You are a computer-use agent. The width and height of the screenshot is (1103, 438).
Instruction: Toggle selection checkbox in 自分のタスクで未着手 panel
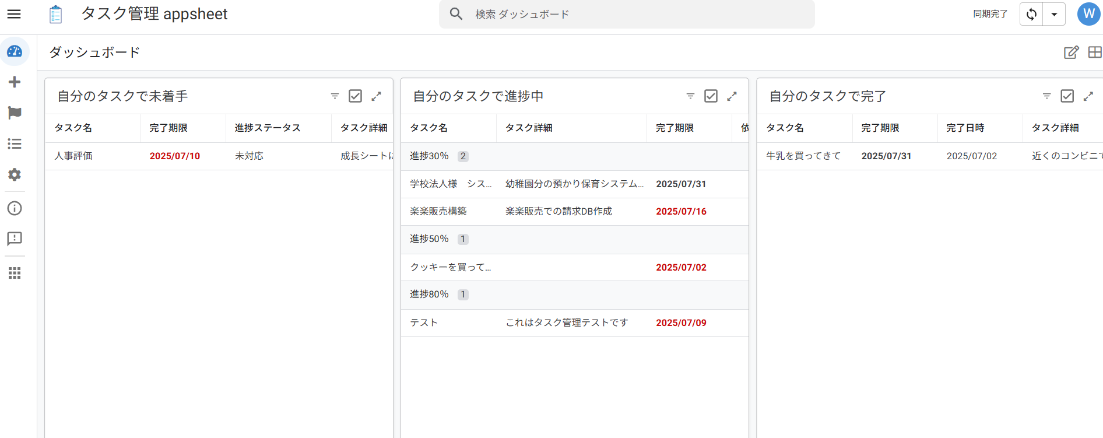[x=355, y=96]
